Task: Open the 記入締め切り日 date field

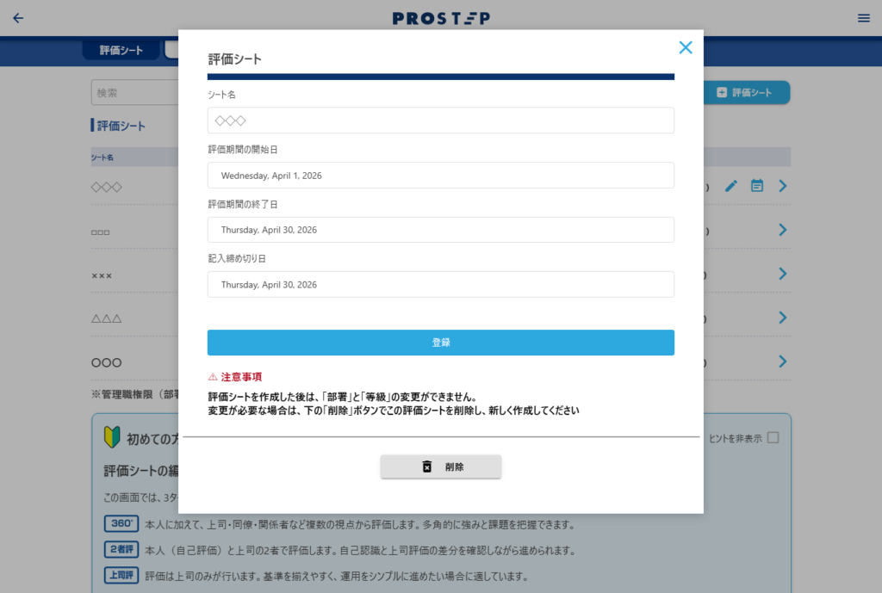Action: [440, 284]
